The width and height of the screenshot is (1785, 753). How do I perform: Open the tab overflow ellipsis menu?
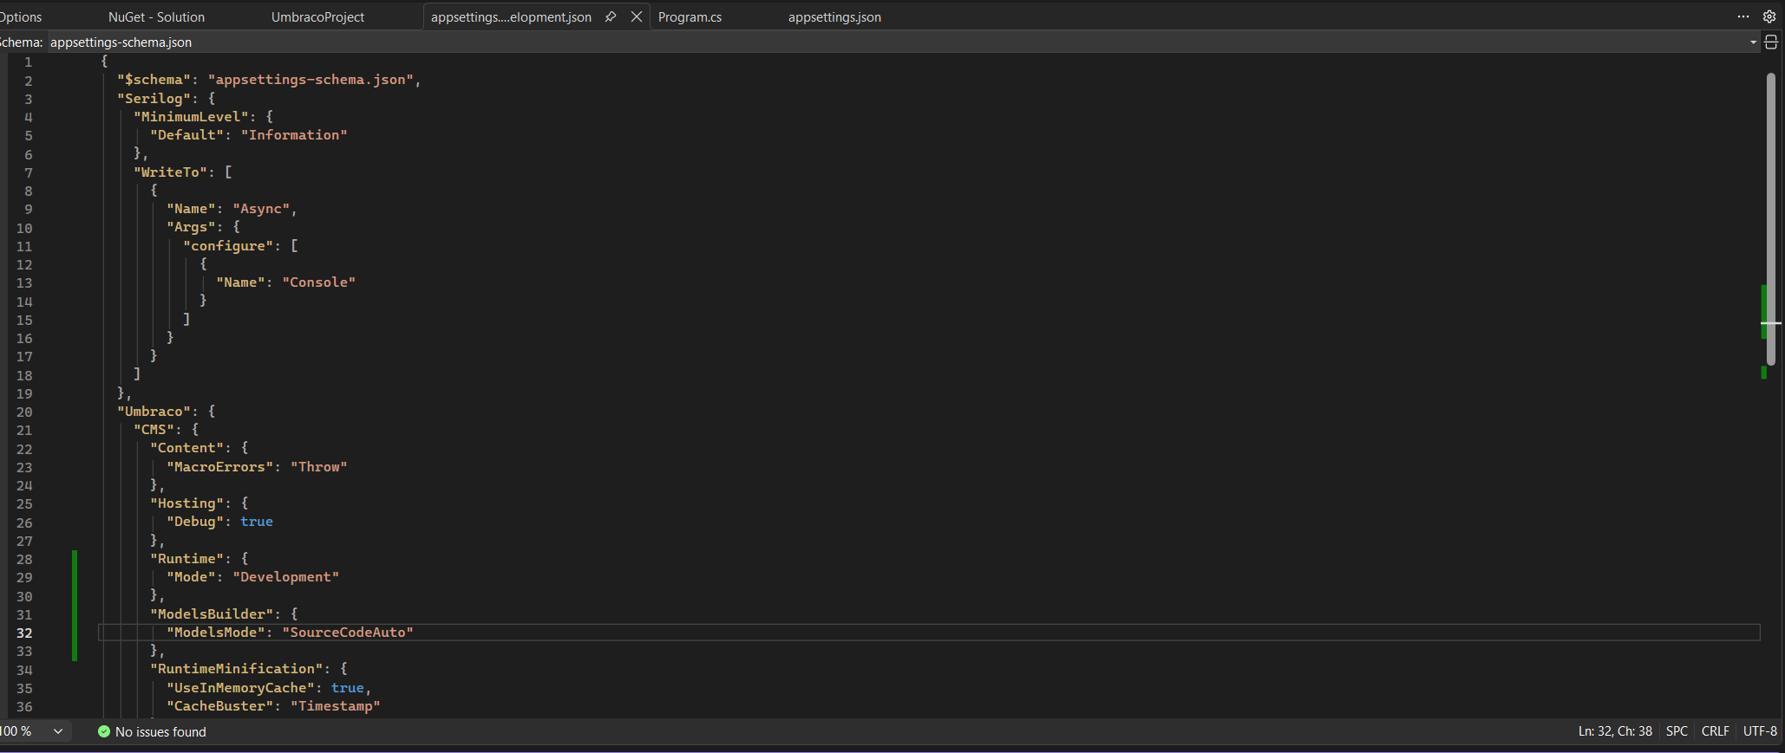point(1743,16)
